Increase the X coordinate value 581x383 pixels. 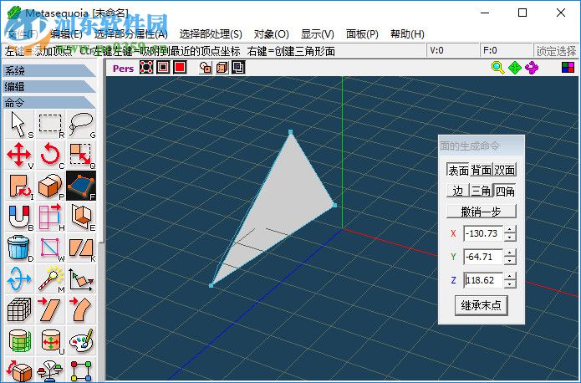tap(510, 229)
